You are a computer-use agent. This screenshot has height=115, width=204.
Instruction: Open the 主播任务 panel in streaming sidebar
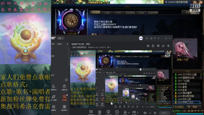64,87
